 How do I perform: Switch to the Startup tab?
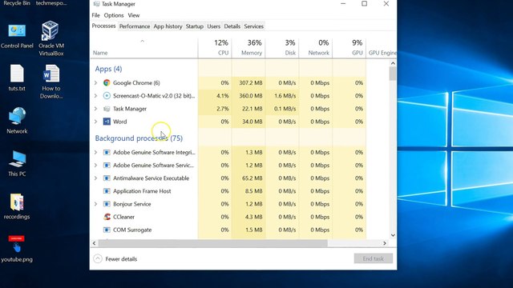click(x=194, y=26)
